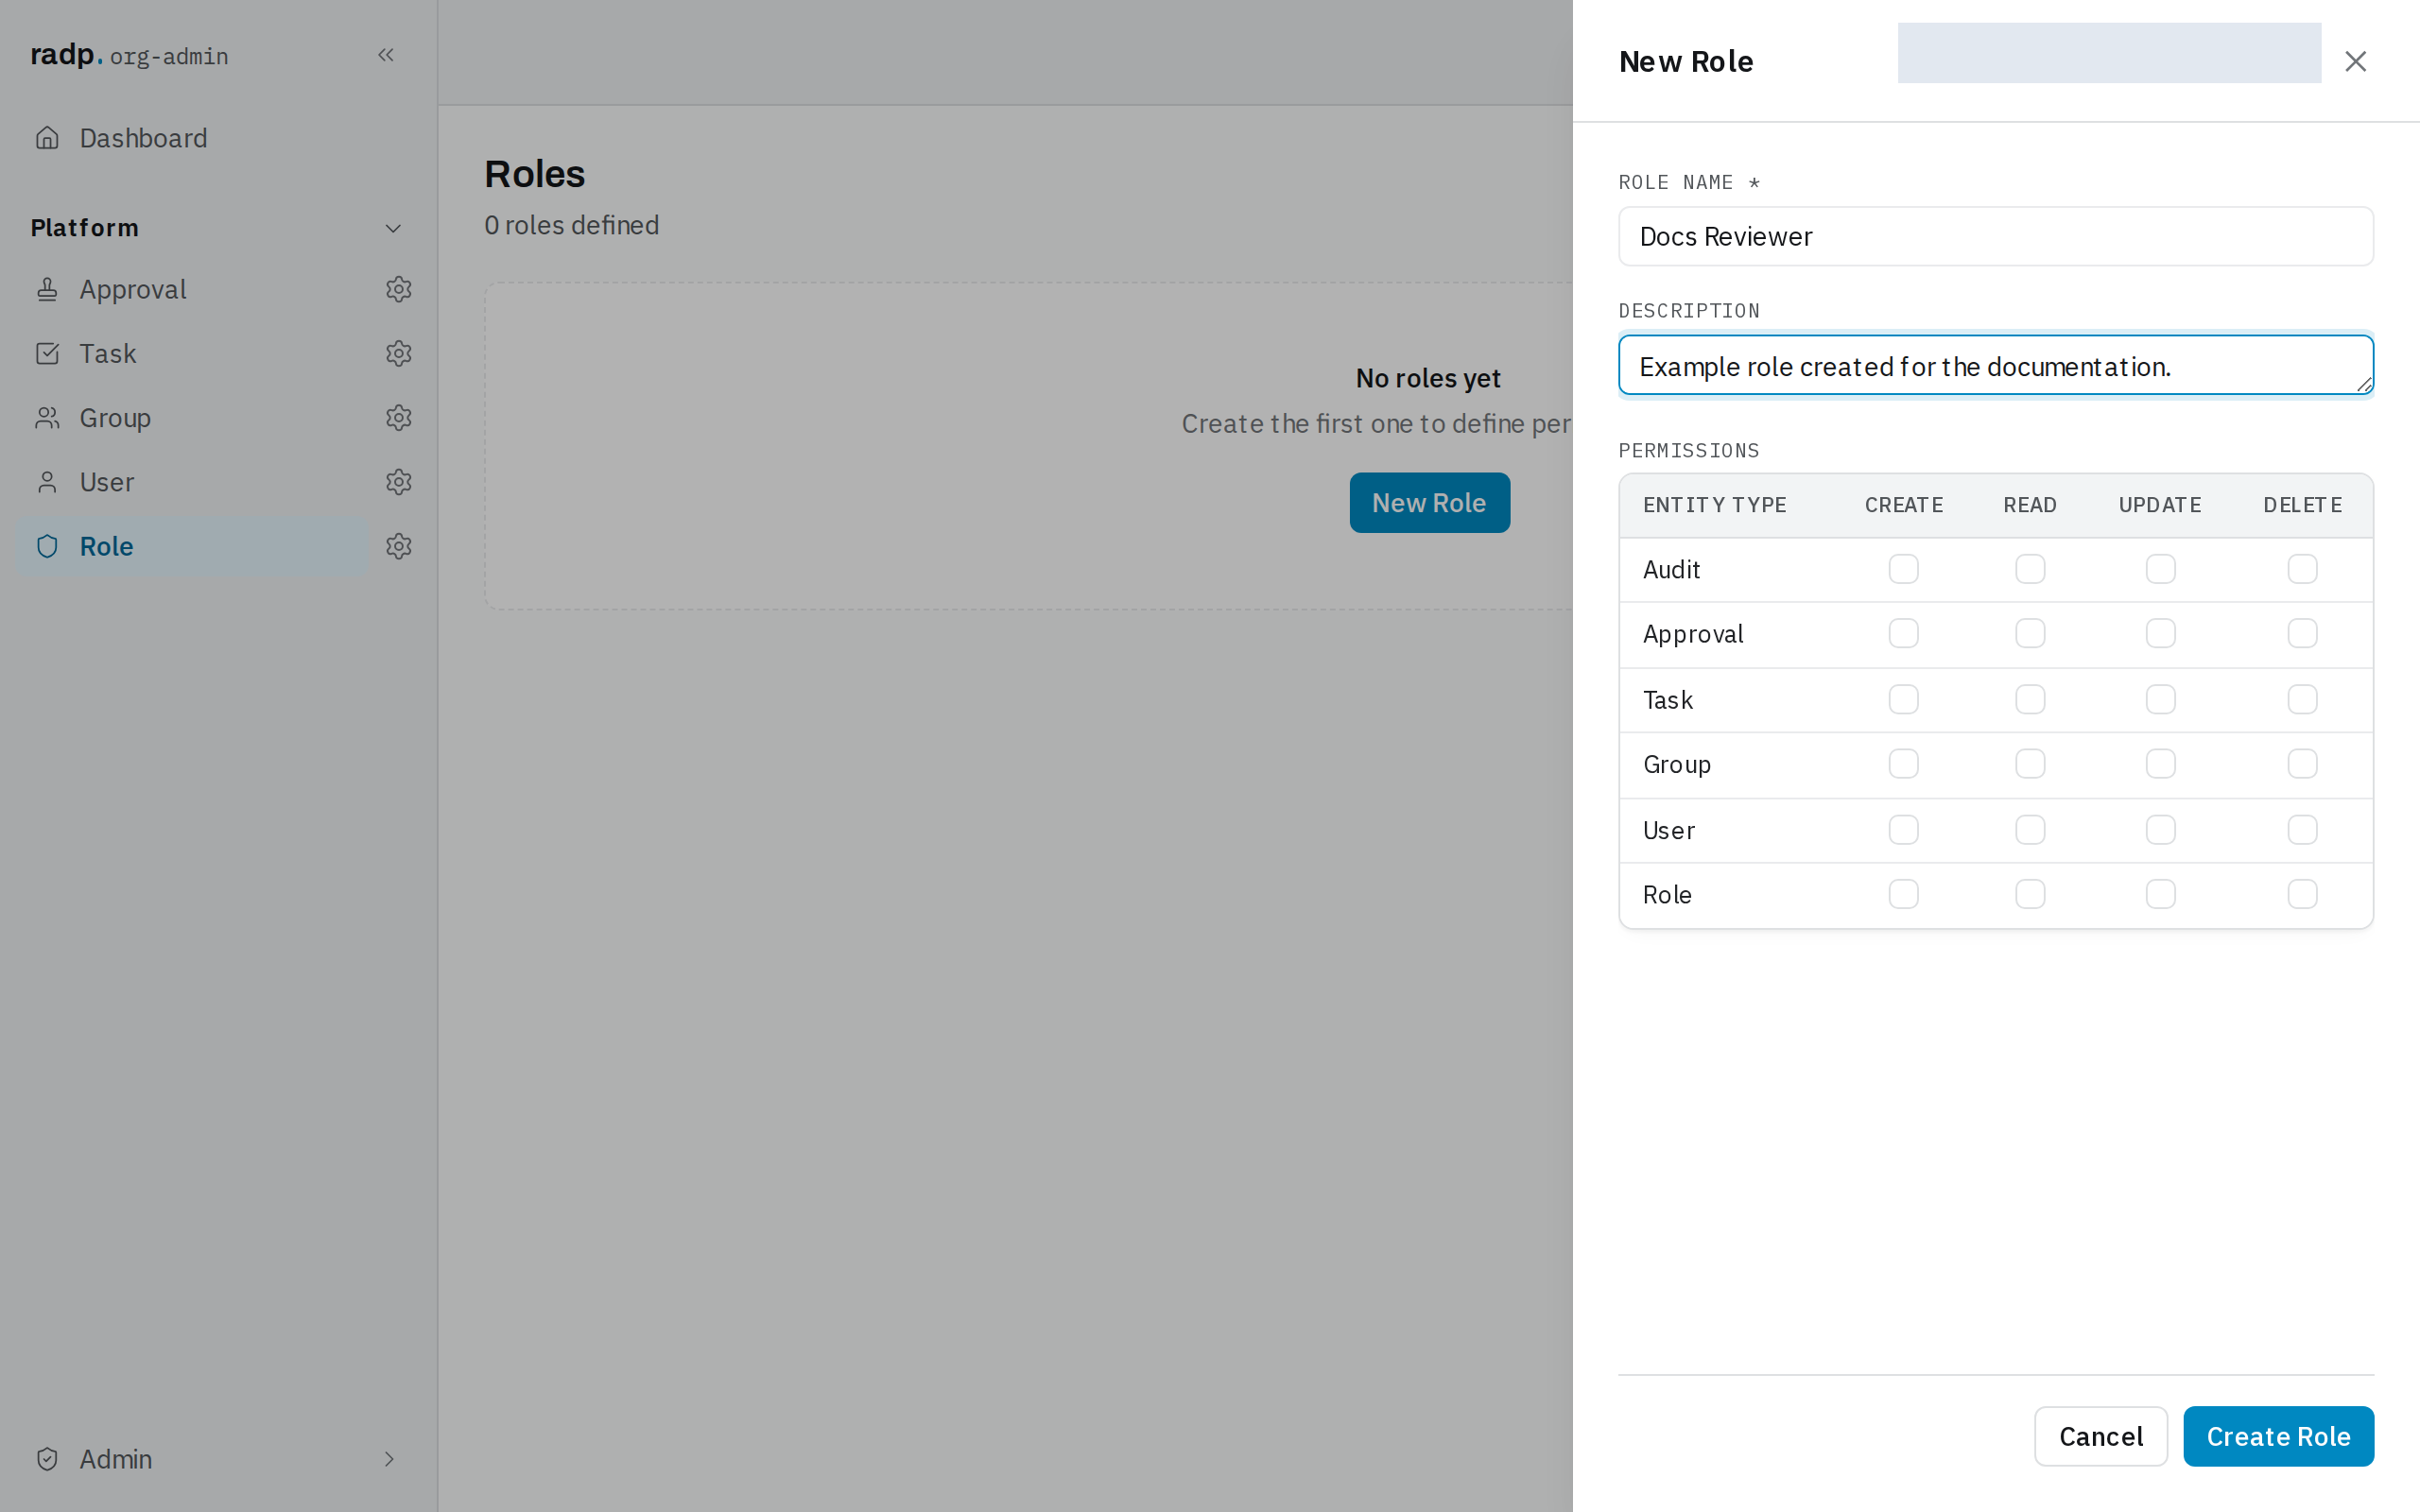Click New Role button in empty state
2420x1512 pixels.
click(x=1429, y=502)
